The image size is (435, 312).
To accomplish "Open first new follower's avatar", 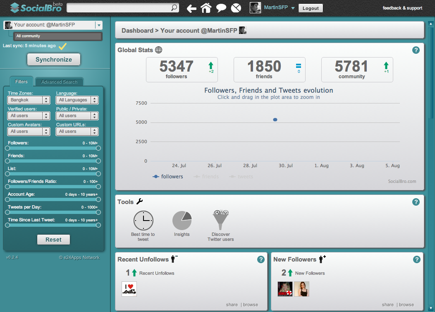I will coord(285,289).
